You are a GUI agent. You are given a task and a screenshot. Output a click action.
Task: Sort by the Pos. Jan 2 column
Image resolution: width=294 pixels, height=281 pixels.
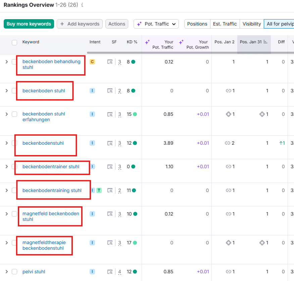(225, 42)
